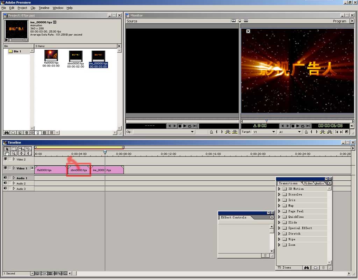Select the sbm0000.tga clip on Video 1
The height and width of the screenshot is (280, 358).
(x=79, y=170)
